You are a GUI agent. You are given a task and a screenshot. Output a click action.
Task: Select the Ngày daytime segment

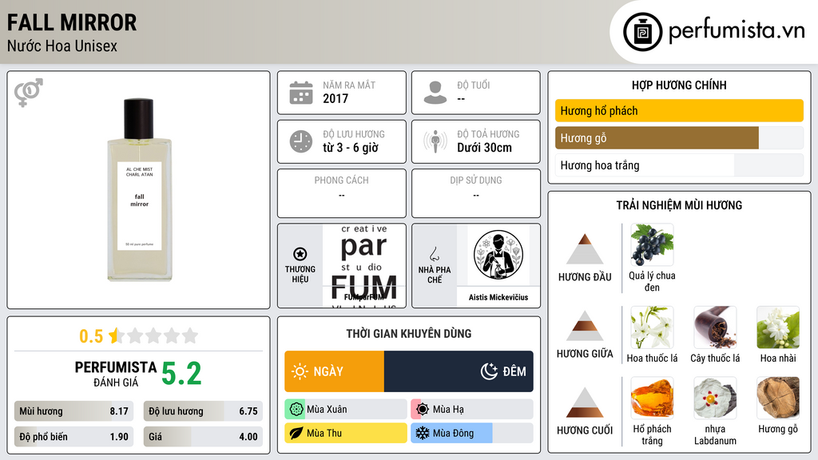[335, 371]
